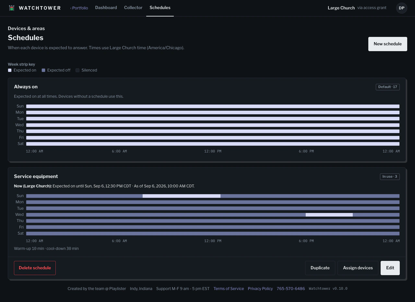Click the Large Church site name
This screenshot has height=302, width=415.
(x=341, y=8)
